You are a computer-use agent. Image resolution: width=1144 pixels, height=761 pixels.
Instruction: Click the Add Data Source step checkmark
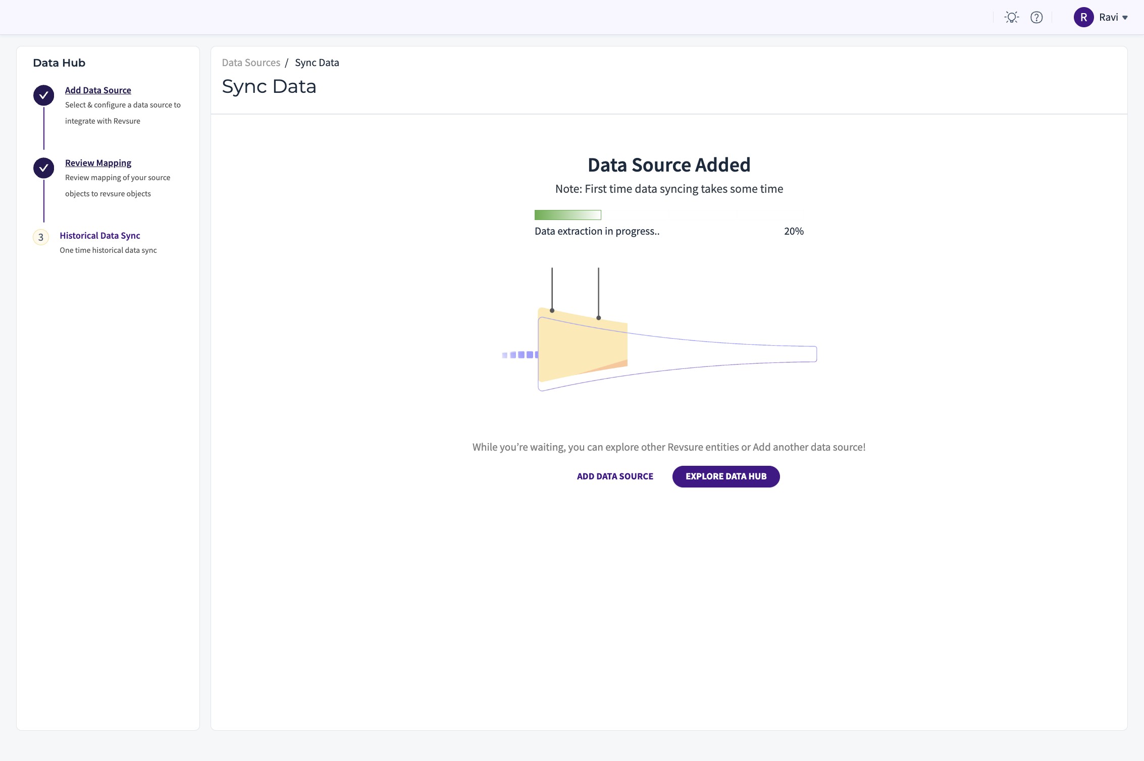click(x=44, y=95)
